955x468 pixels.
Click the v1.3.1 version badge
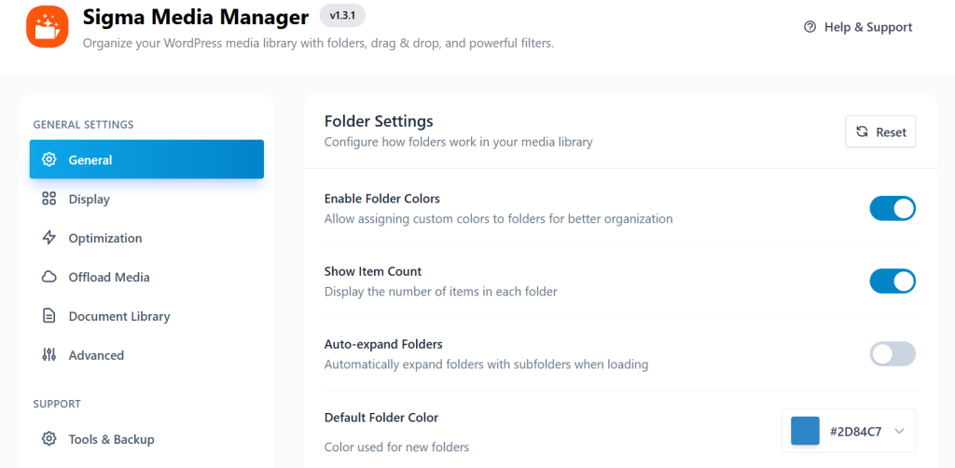342,16
